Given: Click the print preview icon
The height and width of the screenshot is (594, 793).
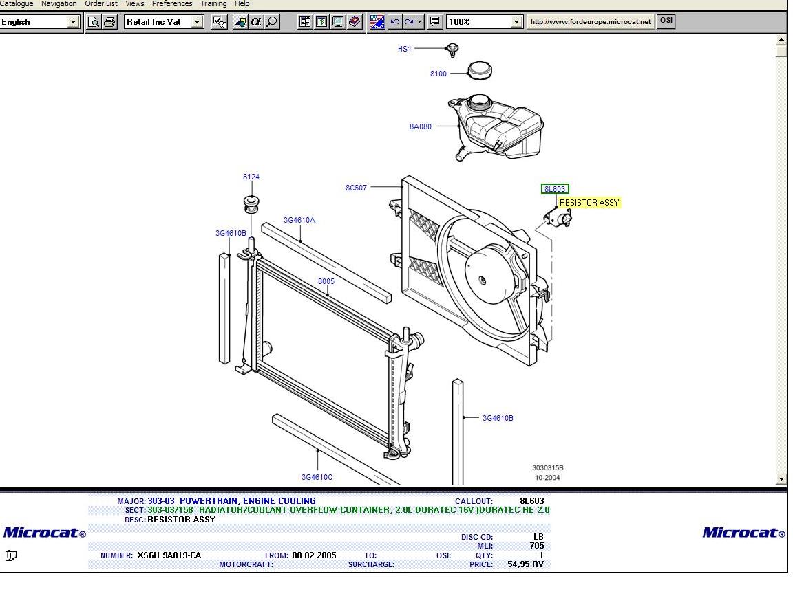Looking at the screenshot, I should 94,22.
